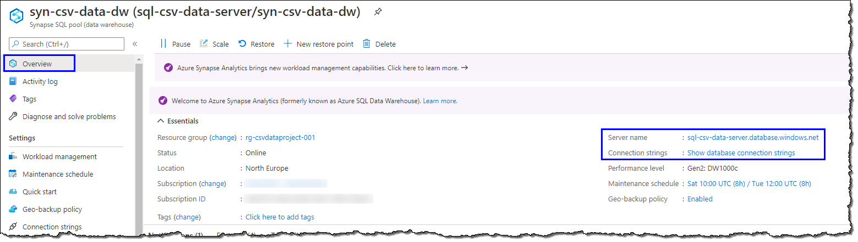Click the Scale toolbar icon
Screen dimensions: 858x242
coord(204,44)
